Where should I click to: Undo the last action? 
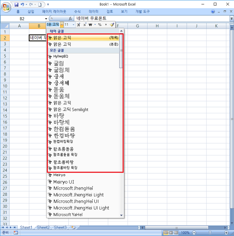coord(22,4)
